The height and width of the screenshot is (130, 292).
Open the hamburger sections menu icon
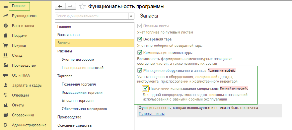tap(6, 6)
